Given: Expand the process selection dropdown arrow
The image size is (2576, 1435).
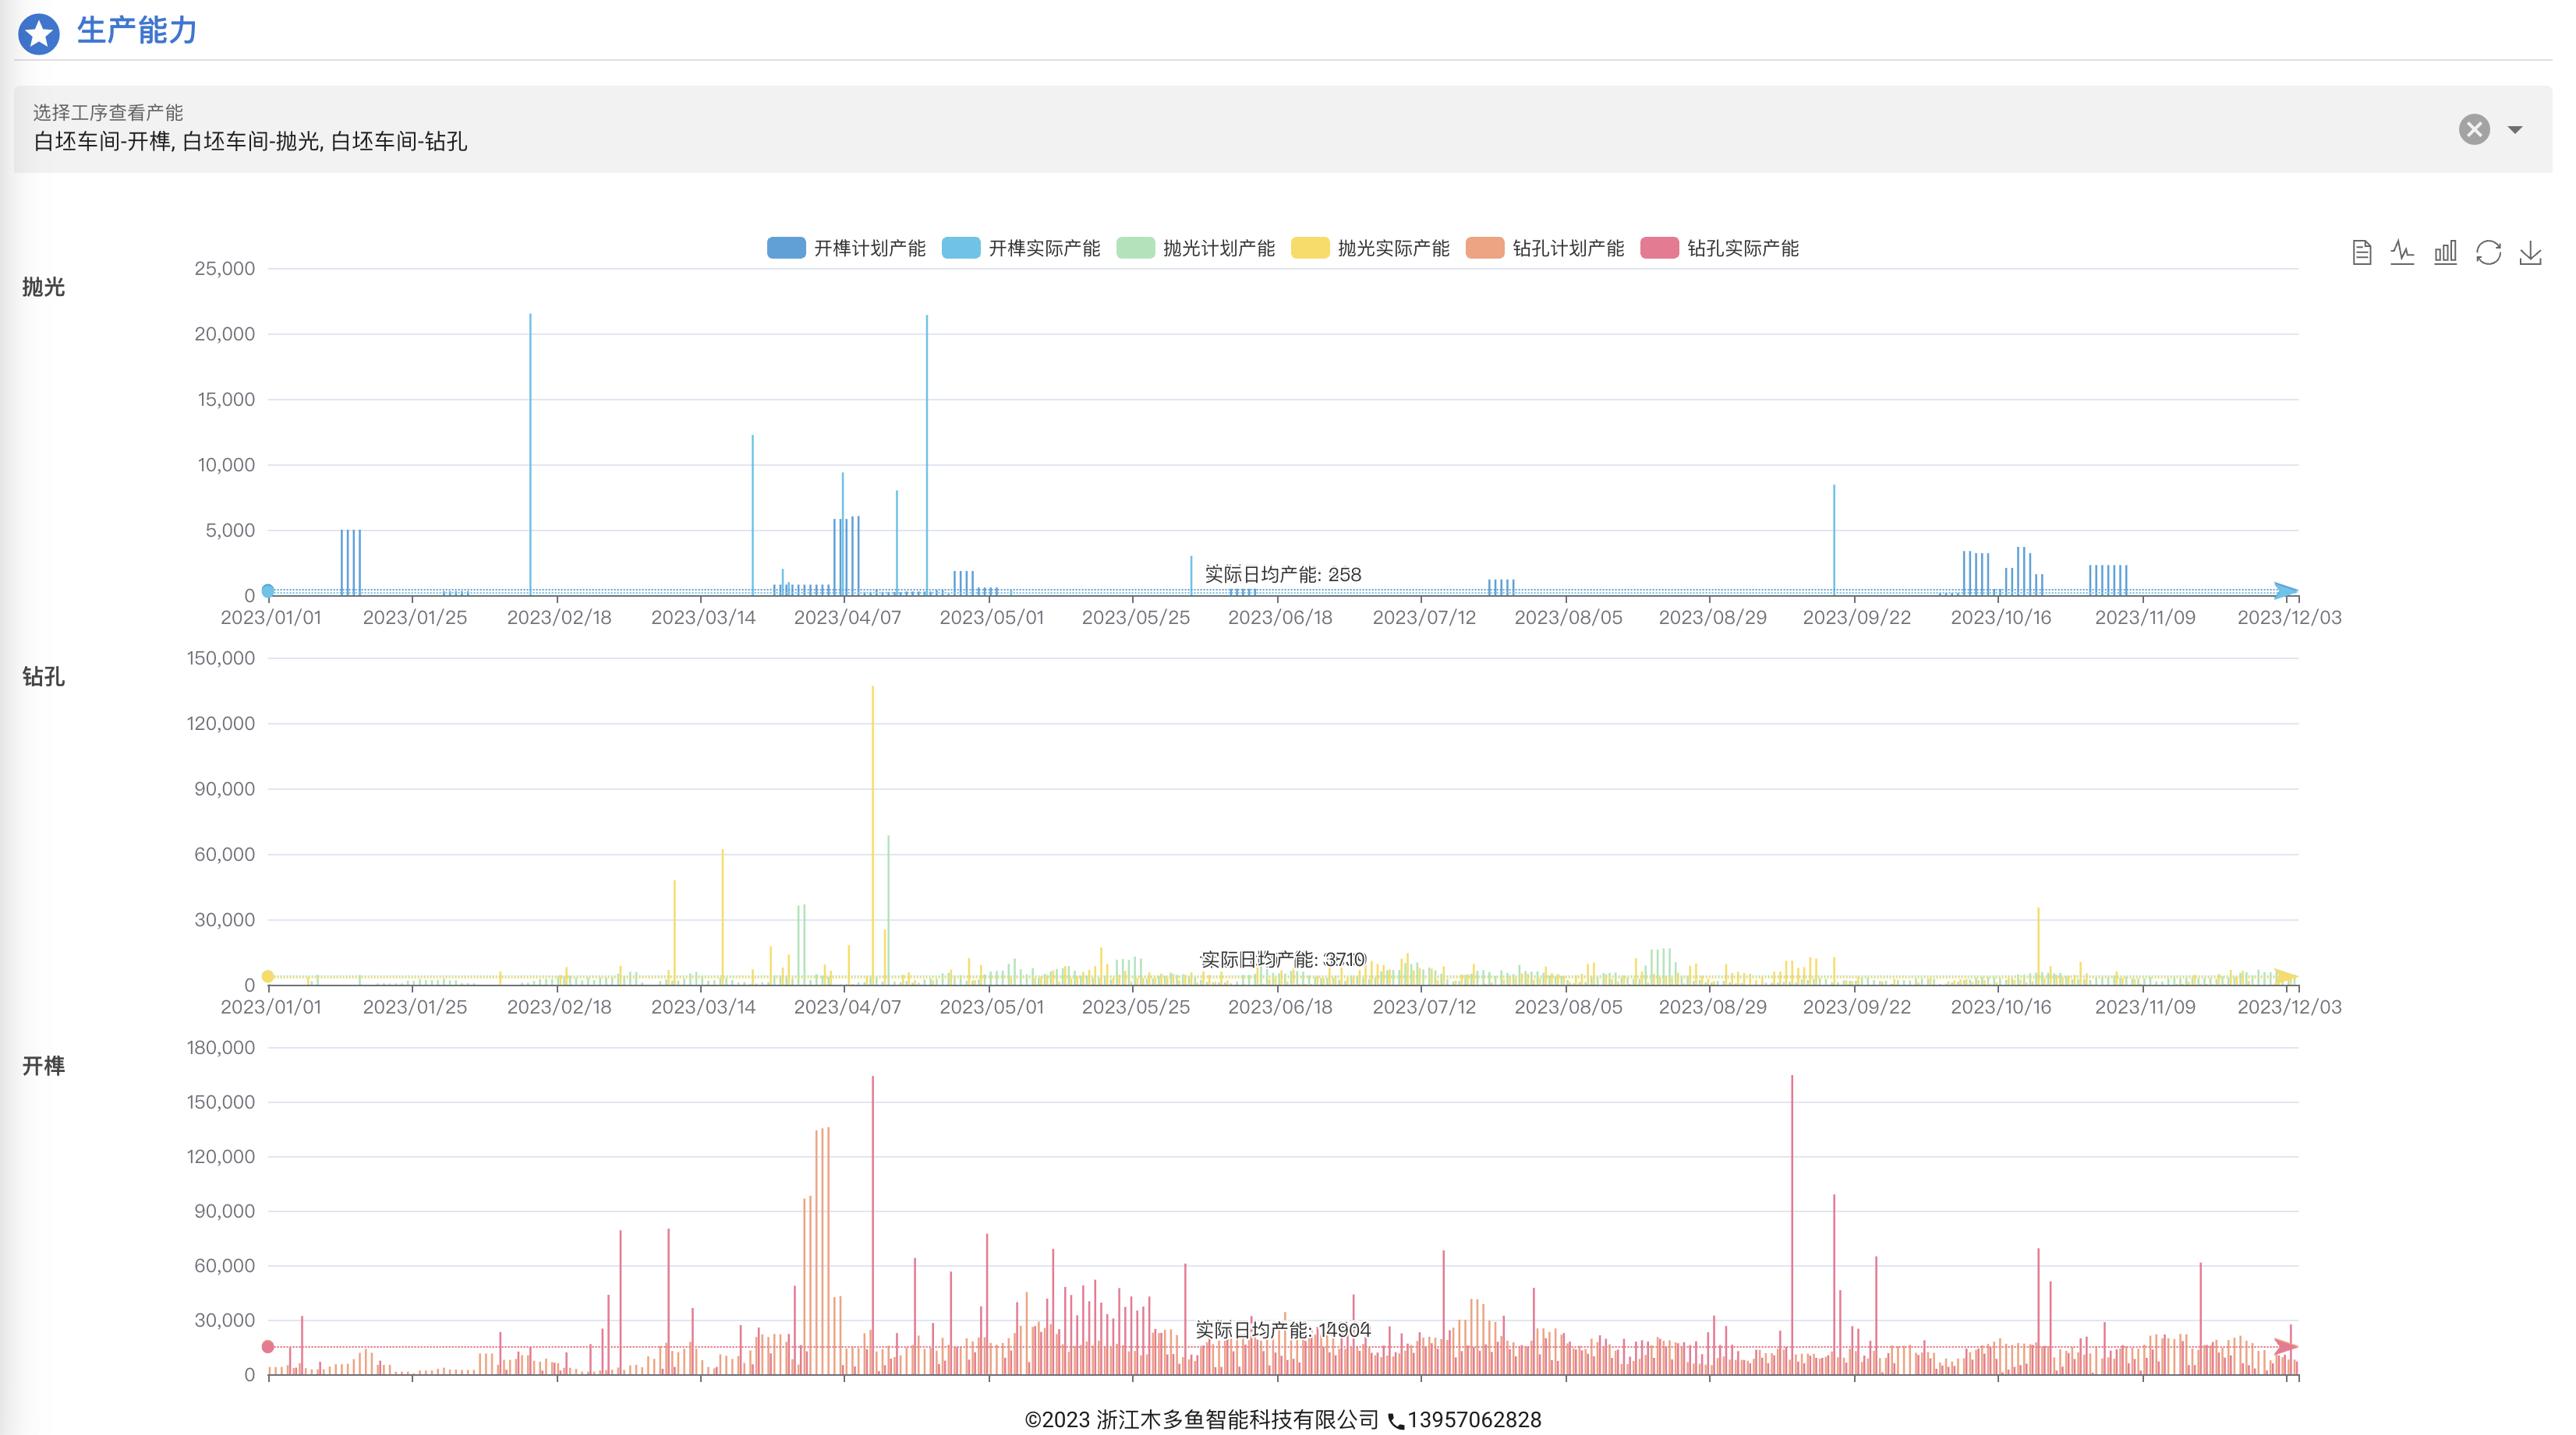Looking at the screenshot, I should (2515, 130).
